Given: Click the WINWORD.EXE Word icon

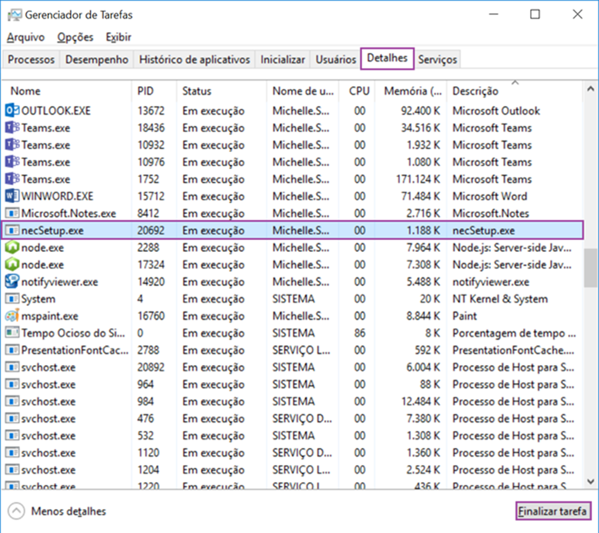Looking at the screenshot, I should [x=12, y=196].
